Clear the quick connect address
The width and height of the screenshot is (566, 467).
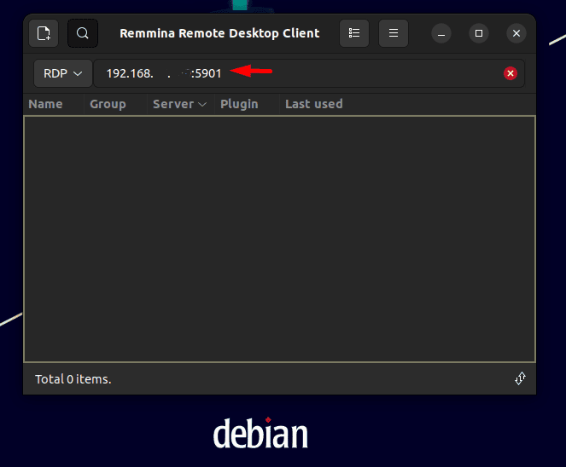click(x=511, y=73)
